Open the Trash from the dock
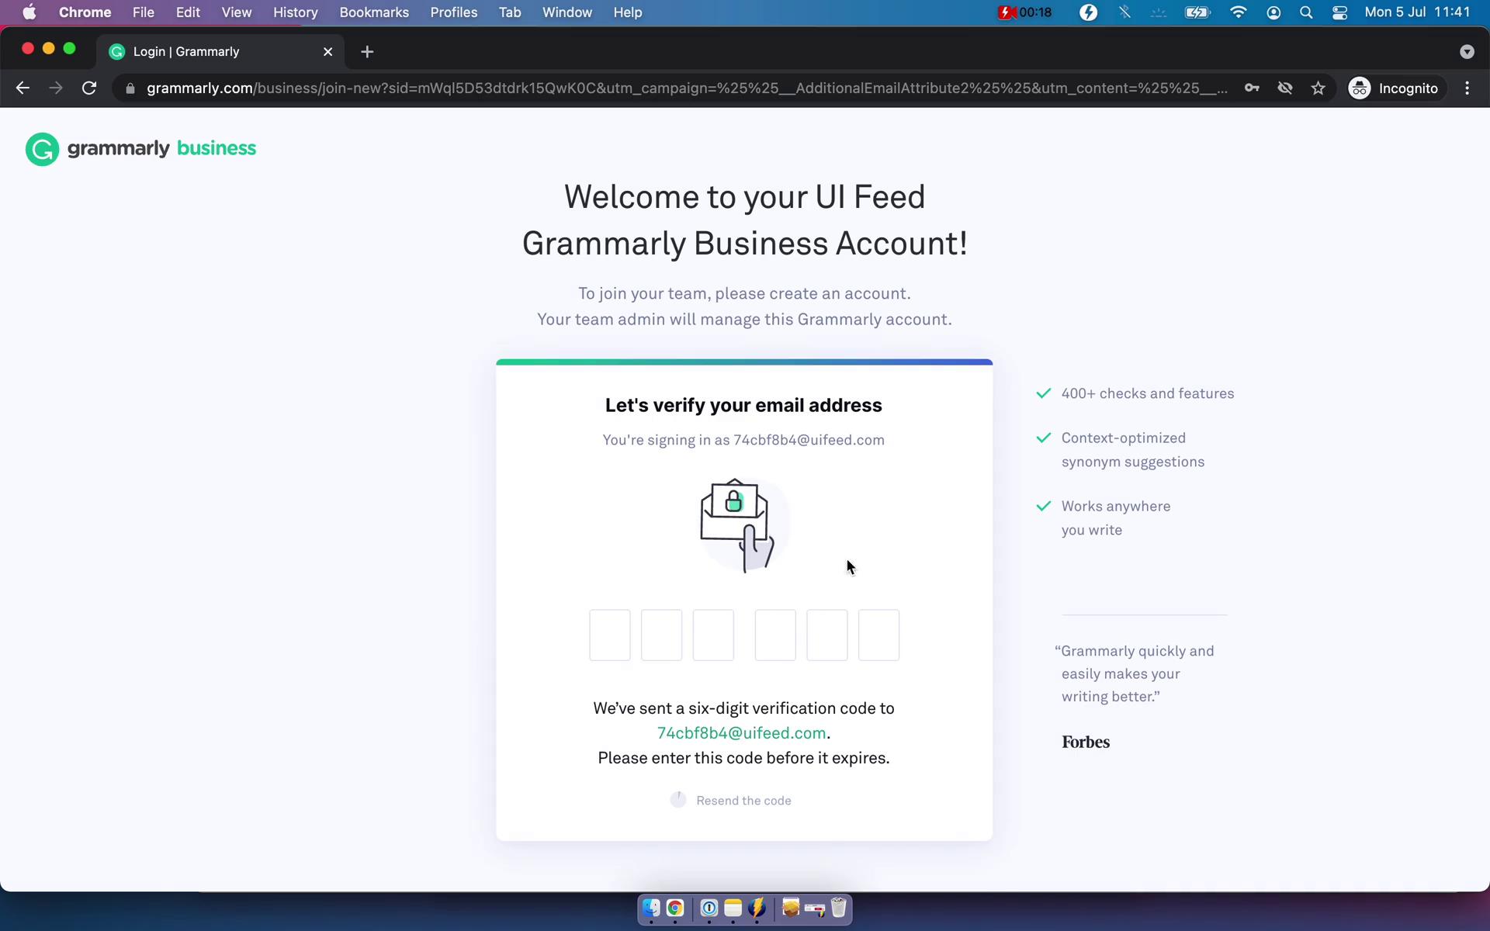 (839, 908)
